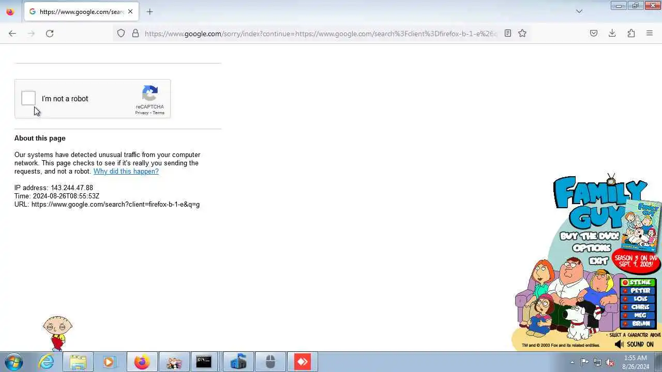Image resolution: width=662 pixels, height=372 pixels.
Task: Open the Save to Pocket icon
Action: [x=594, y=33]
